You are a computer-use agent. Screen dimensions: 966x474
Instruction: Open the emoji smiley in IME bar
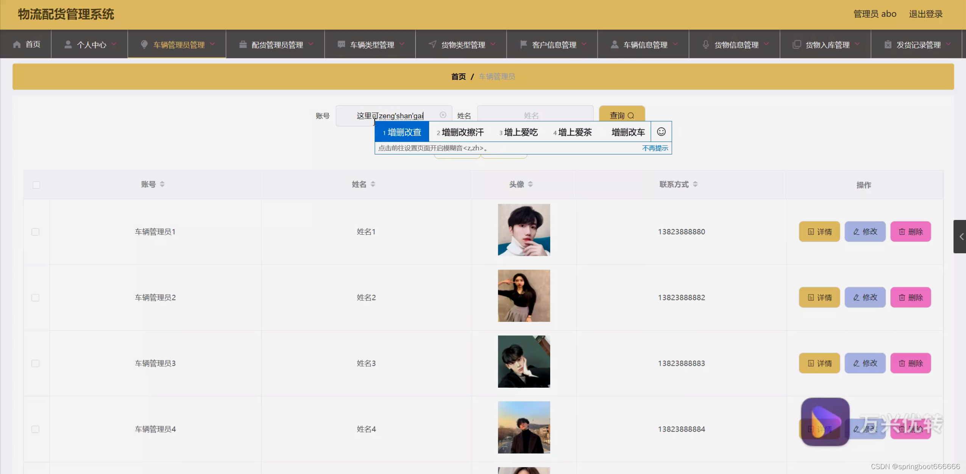pyautogui.click(x=661, y=132)
